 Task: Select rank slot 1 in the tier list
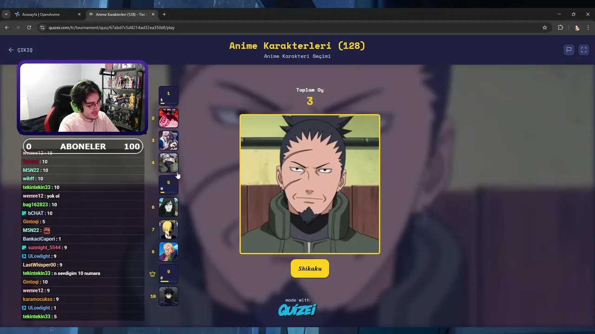[x=168, y=96]
